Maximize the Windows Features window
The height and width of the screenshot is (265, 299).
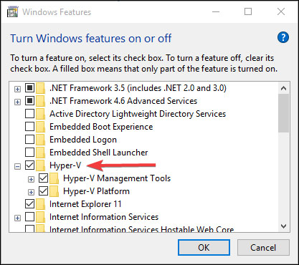[x=248, y=11]
